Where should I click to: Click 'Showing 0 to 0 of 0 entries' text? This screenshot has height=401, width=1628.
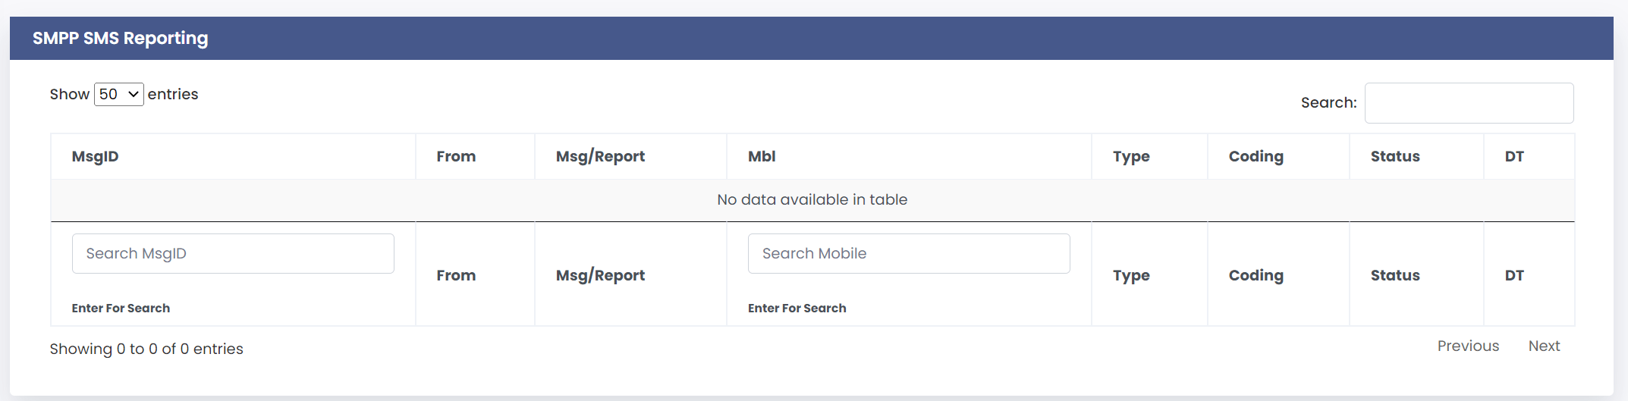tap(146, 349)
